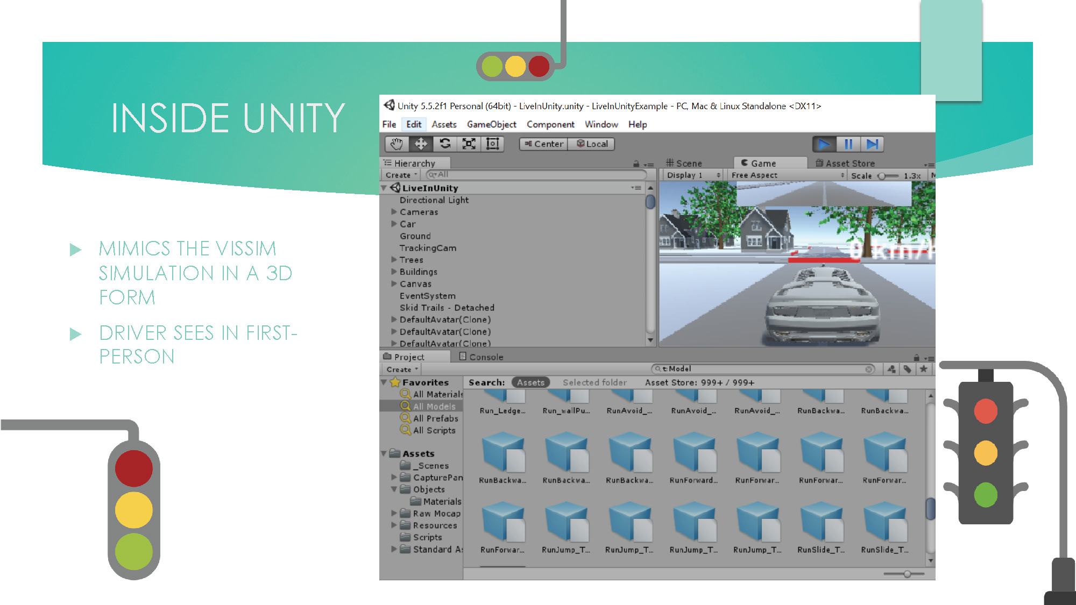
Task: Click the Create button in Hierarchy
Action: (x=399, y=174)
